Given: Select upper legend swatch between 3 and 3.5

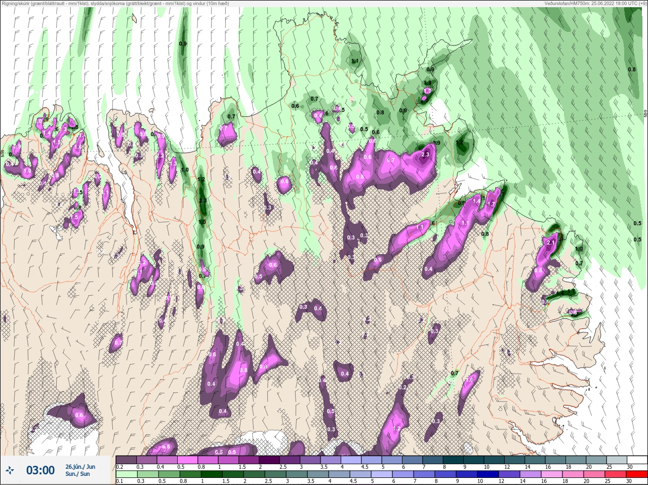Looking at the screenshot, I should [x=311, y=460].
